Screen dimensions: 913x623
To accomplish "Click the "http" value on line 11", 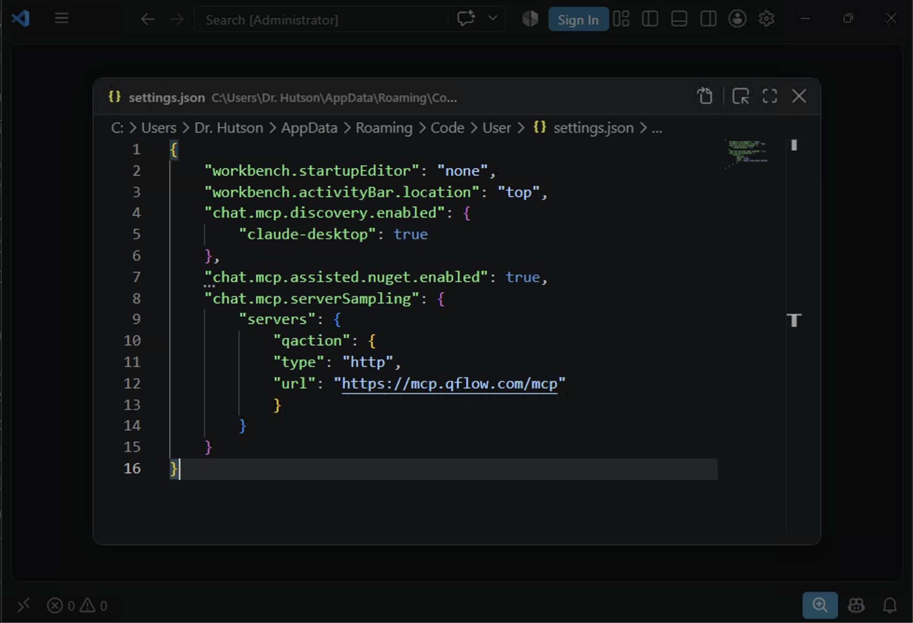I will coord(368,362).
